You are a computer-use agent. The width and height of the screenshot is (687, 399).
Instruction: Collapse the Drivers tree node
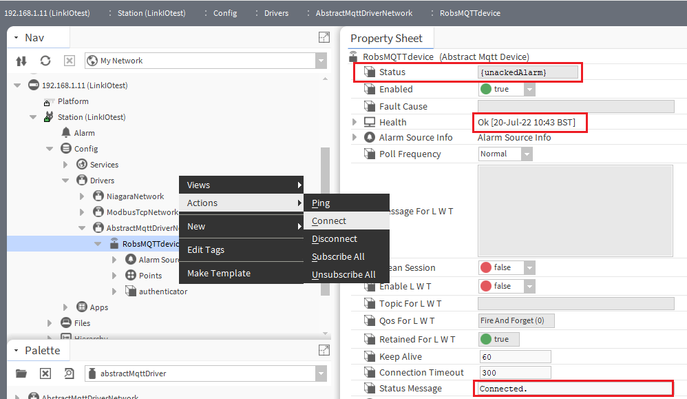pyautogui.click(x=63, y=180)
